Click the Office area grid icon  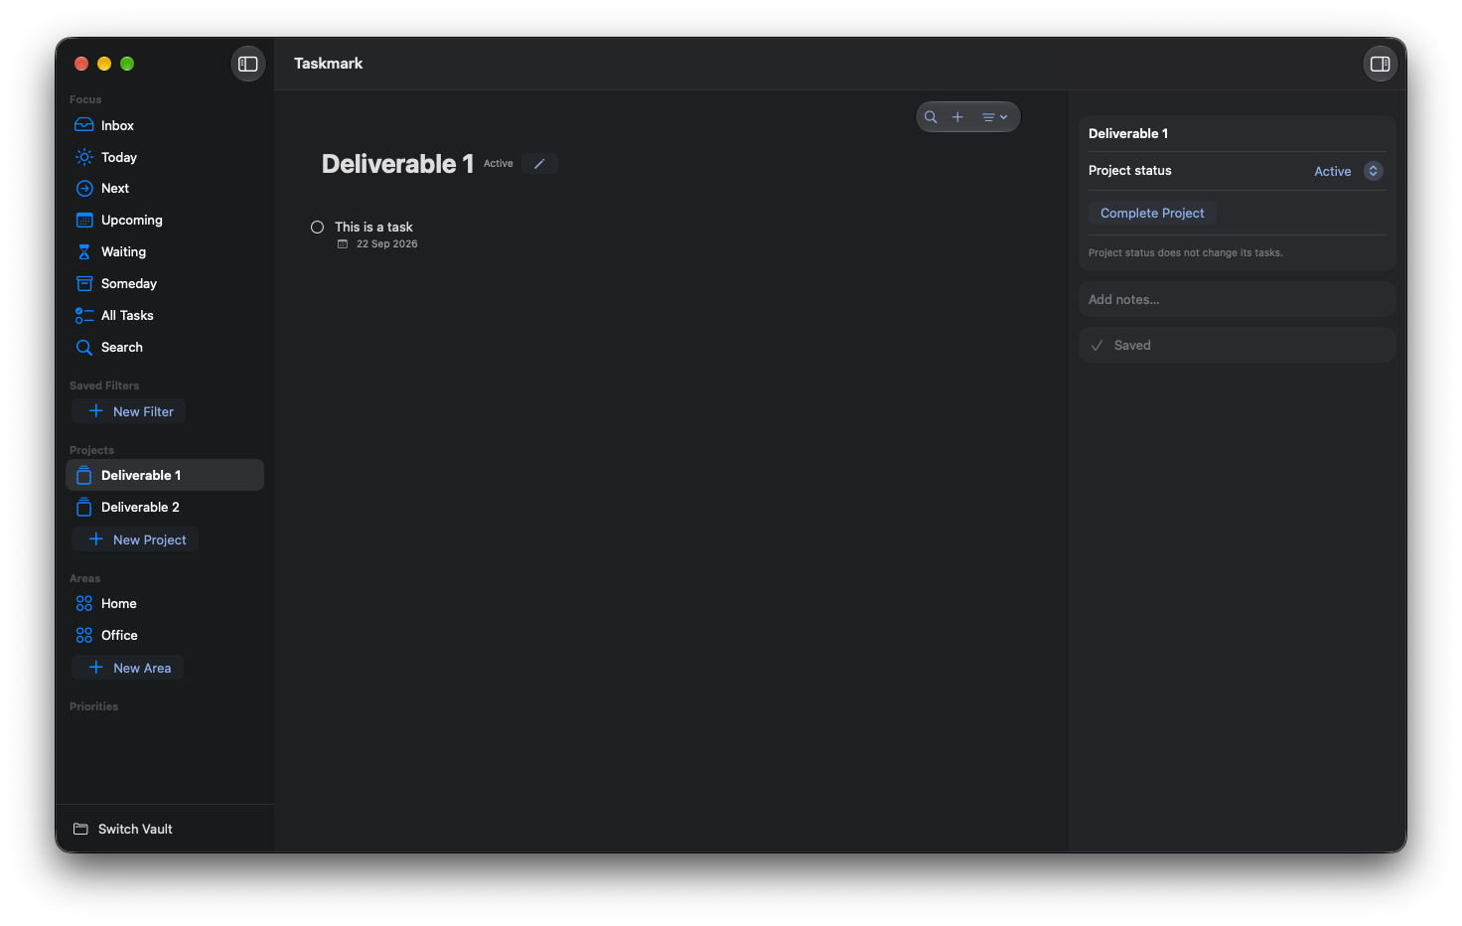84,635
